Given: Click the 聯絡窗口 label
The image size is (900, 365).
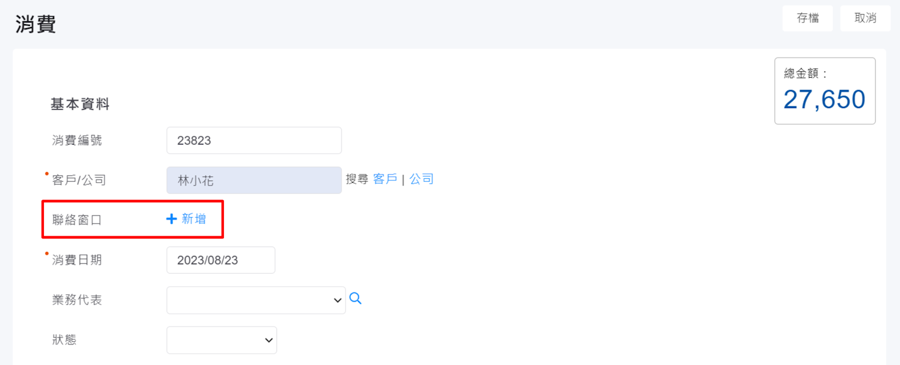Looking at the screenshot, I should [x=77, y=220].
